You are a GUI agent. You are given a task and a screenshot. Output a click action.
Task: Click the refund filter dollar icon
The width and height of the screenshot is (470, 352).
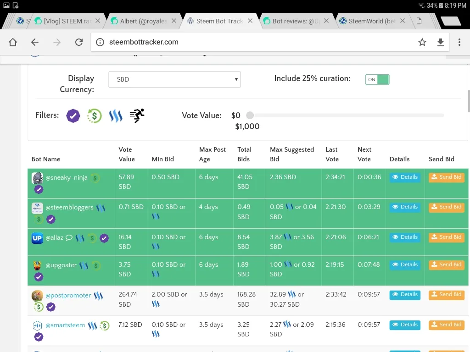coord(95,115)
